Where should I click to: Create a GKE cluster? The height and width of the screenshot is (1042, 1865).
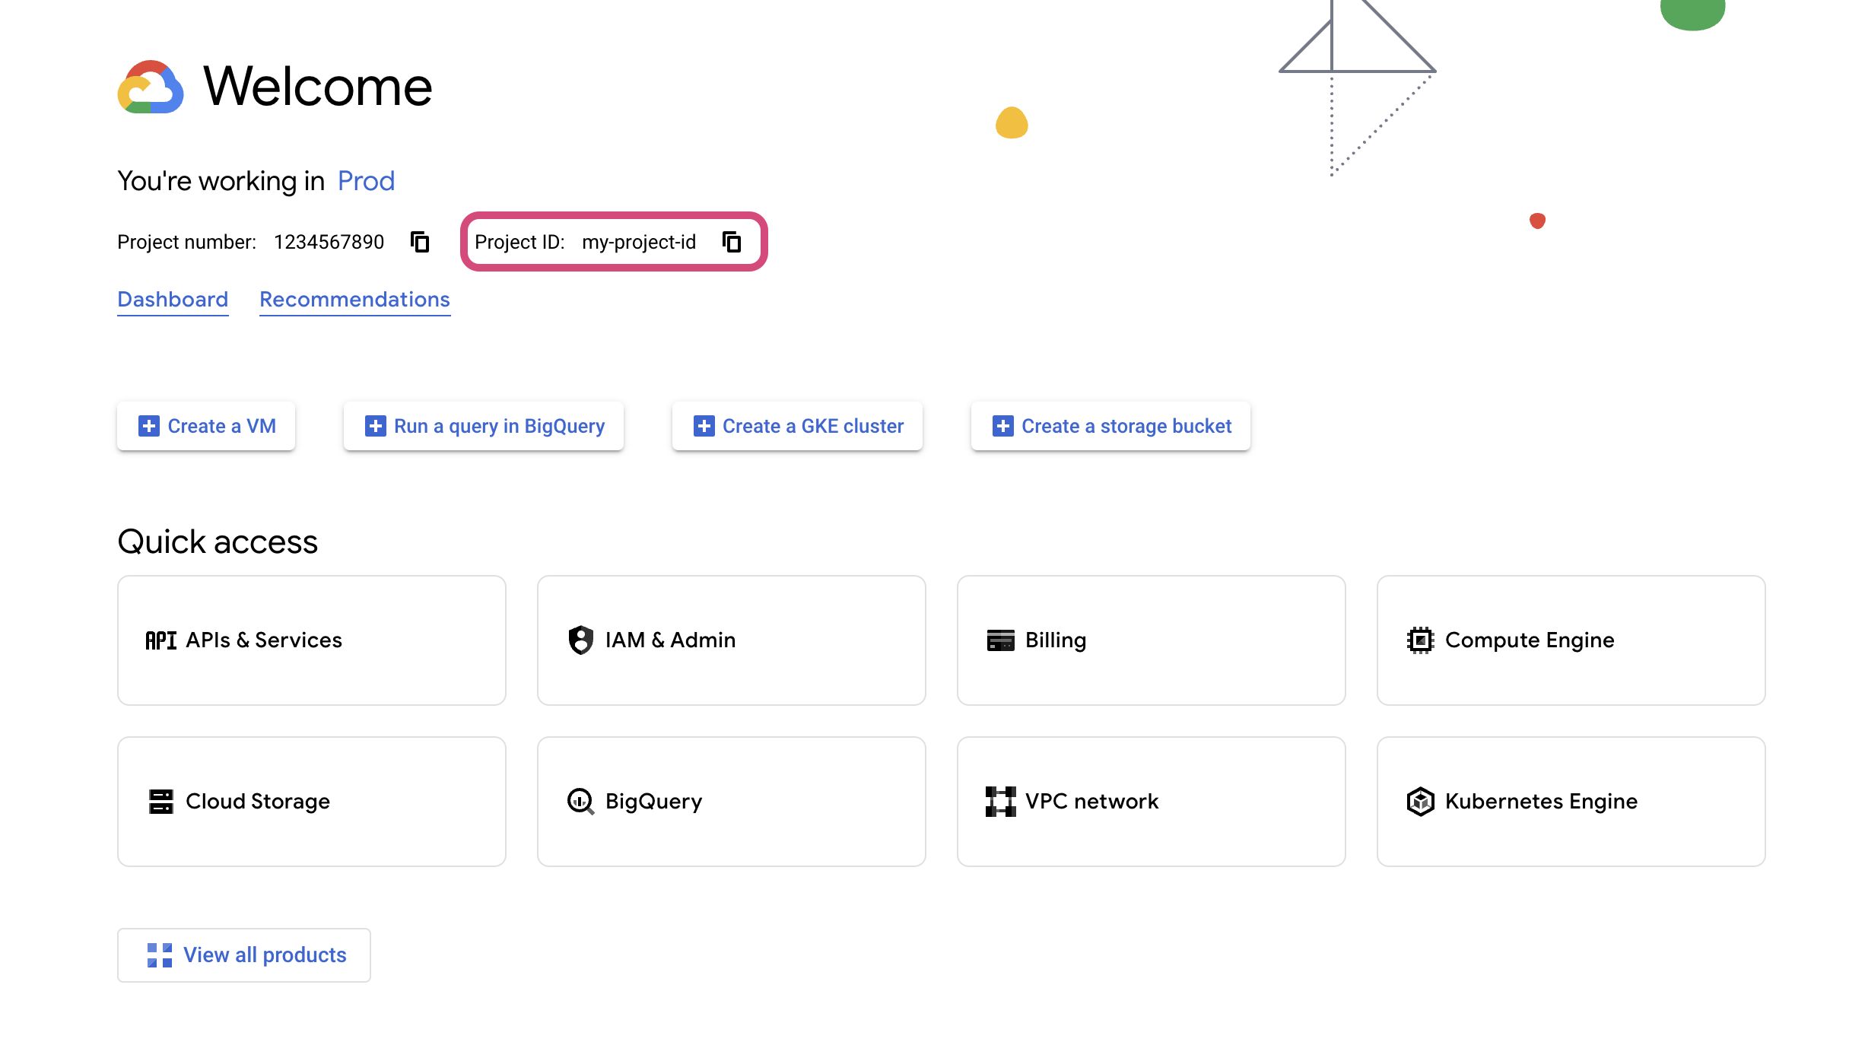click(x=798, y=425)
